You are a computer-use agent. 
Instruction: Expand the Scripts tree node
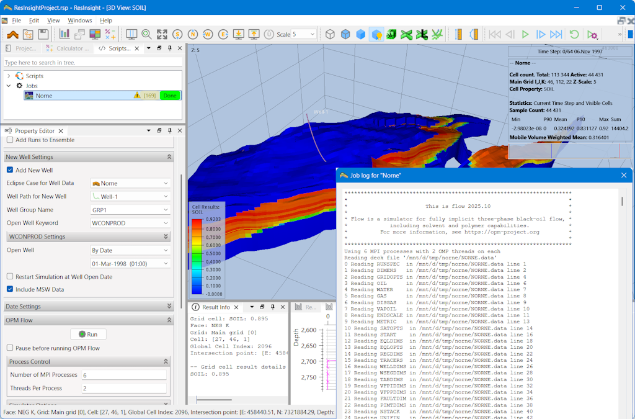coord(9,76)
